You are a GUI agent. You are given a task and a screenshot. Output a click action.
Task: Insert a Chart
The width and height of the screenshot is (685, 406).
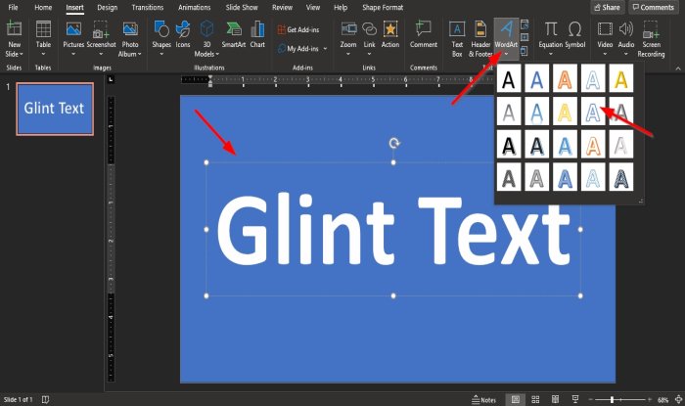click(257, 35)
